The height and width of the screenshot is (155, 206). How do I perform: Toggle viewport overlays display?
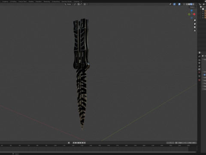[179, 4]
